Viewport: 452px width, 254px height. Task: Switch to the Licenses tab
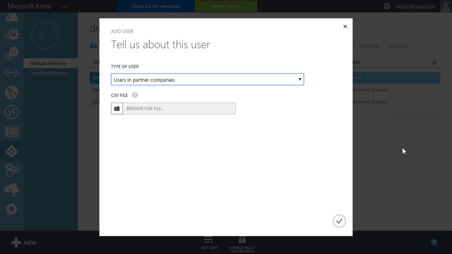click(397, 46)
